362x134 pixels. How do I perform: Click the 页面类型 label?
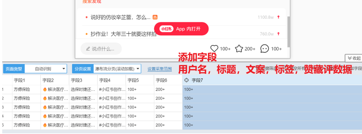(x=14, y=68)
